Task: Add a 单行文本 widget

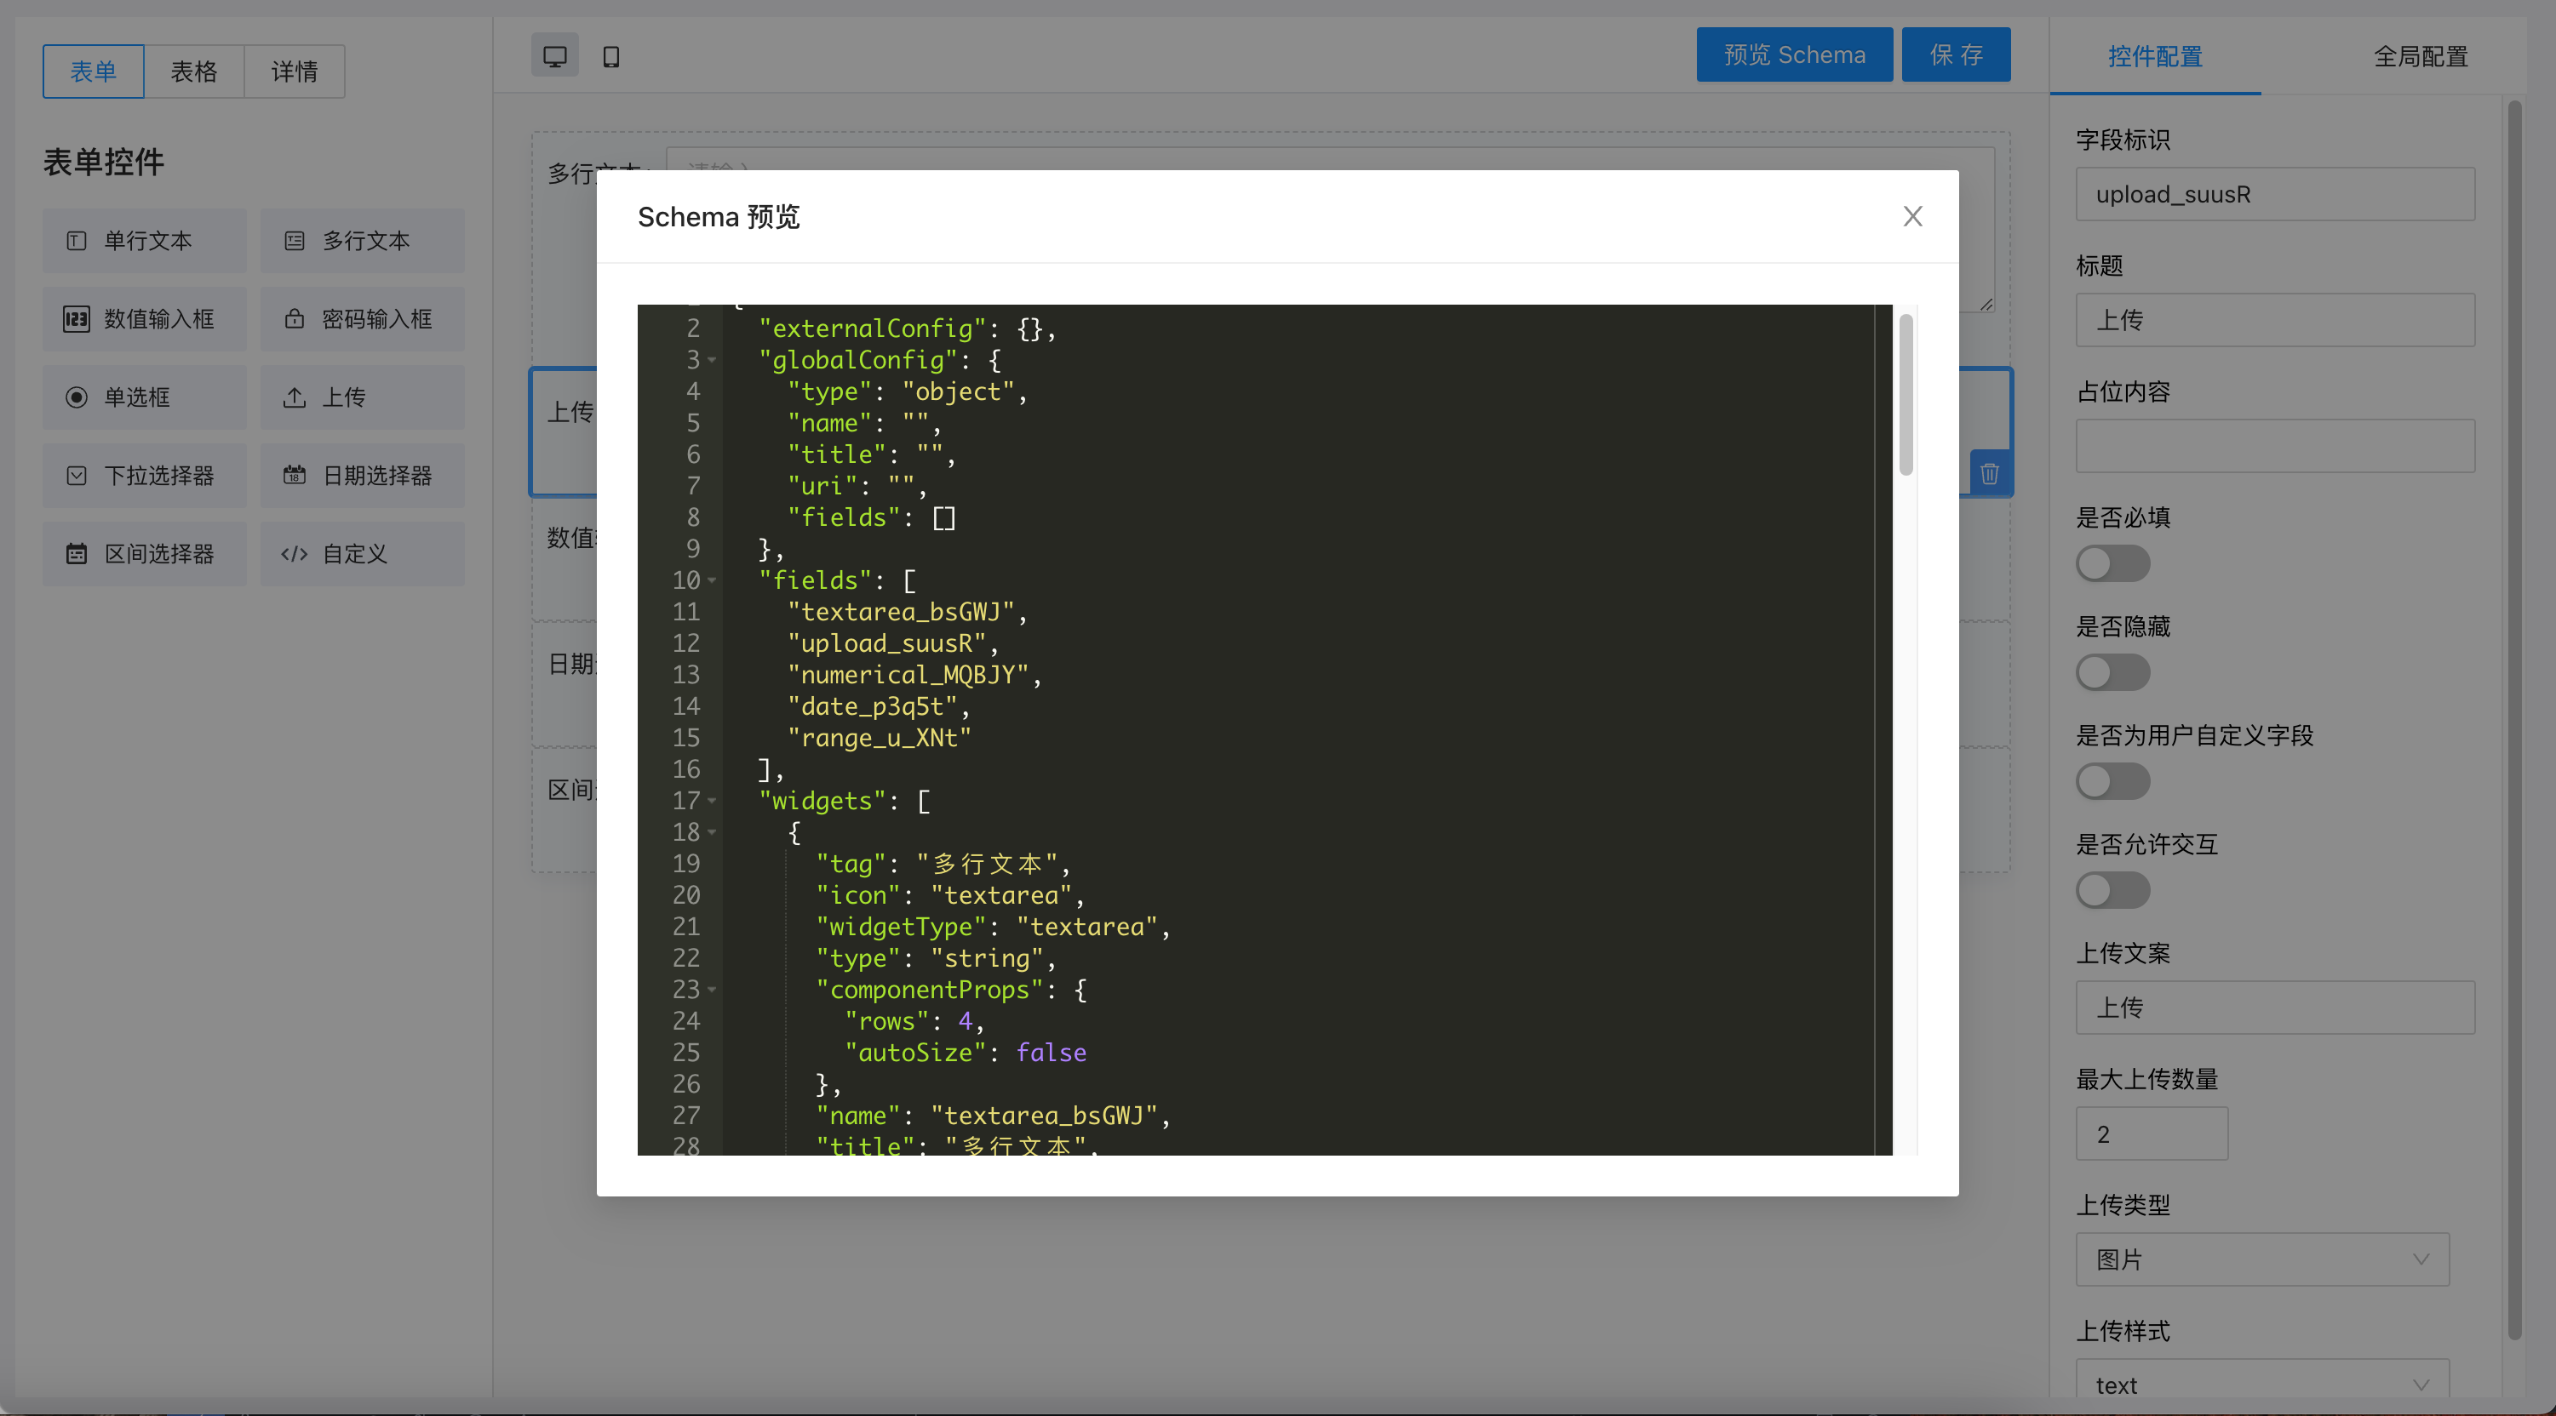Action: tap(144, 241)
